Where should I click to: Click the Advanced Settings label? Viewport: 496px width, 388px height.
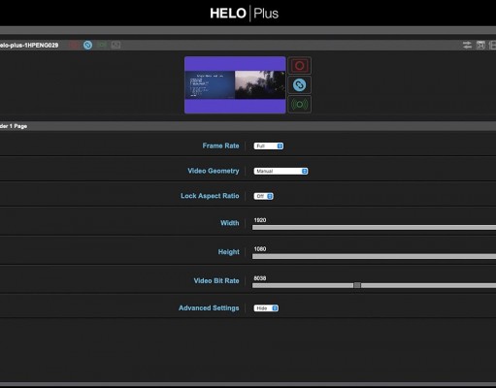(209, 307)
